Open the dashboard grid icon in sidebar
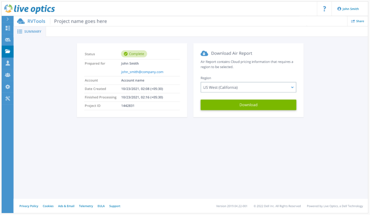Screen dimensions: 370x215 coord(8,28)
